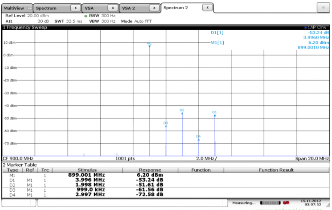332x210 pixels.
Task: Click the Response column header
Action: [150, 170]
